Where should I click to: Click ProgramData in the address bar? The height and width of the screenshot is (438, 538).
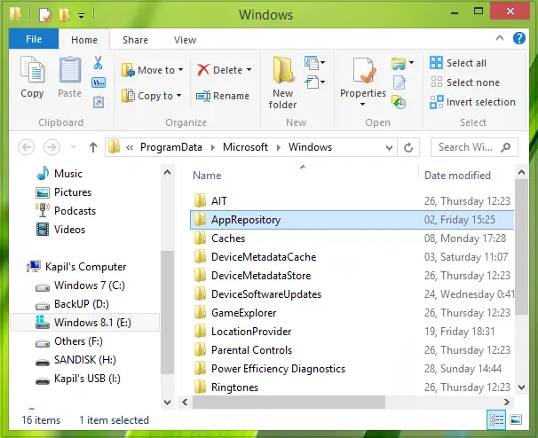[171, 147]
